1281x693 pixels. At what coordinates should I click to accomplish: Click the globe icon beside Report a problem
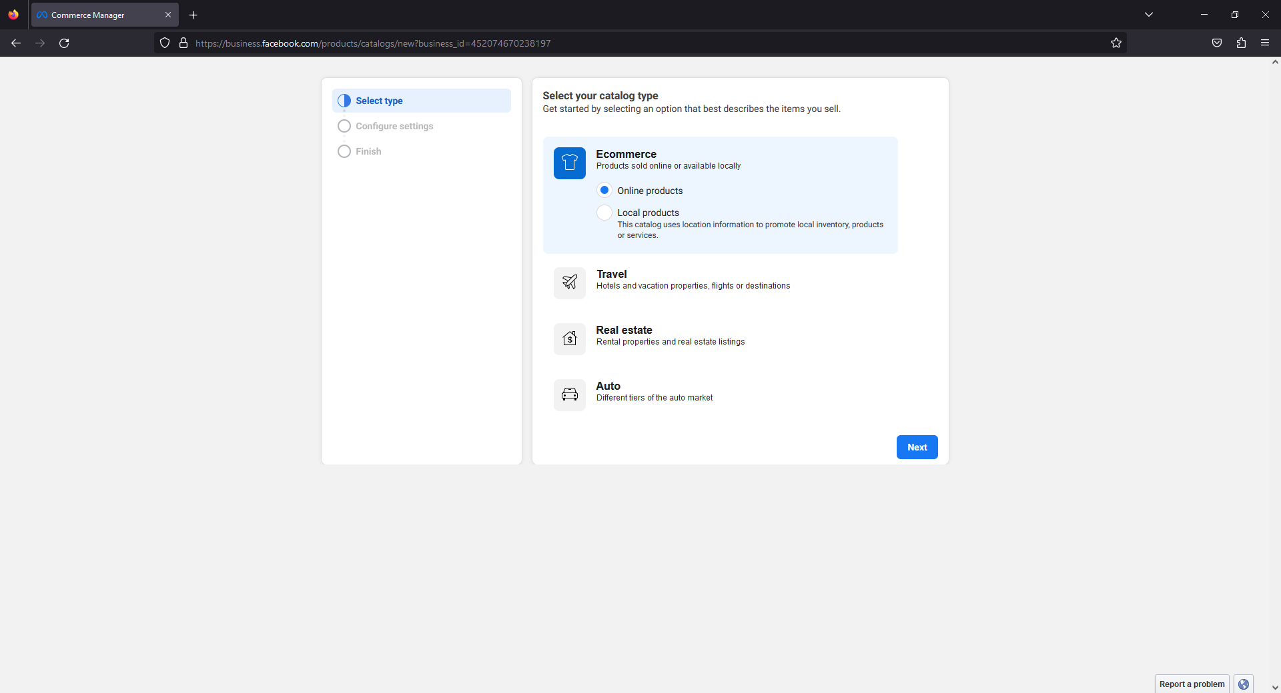point(1244,684)
